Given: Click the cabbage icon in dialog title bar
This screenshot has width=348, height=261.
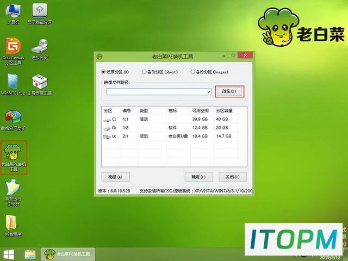Looking at the screenshot, I should pyautogui.click(x=100, y=56).
